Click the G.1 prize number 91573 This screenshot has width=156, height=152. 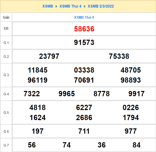(x=84, y=42)
